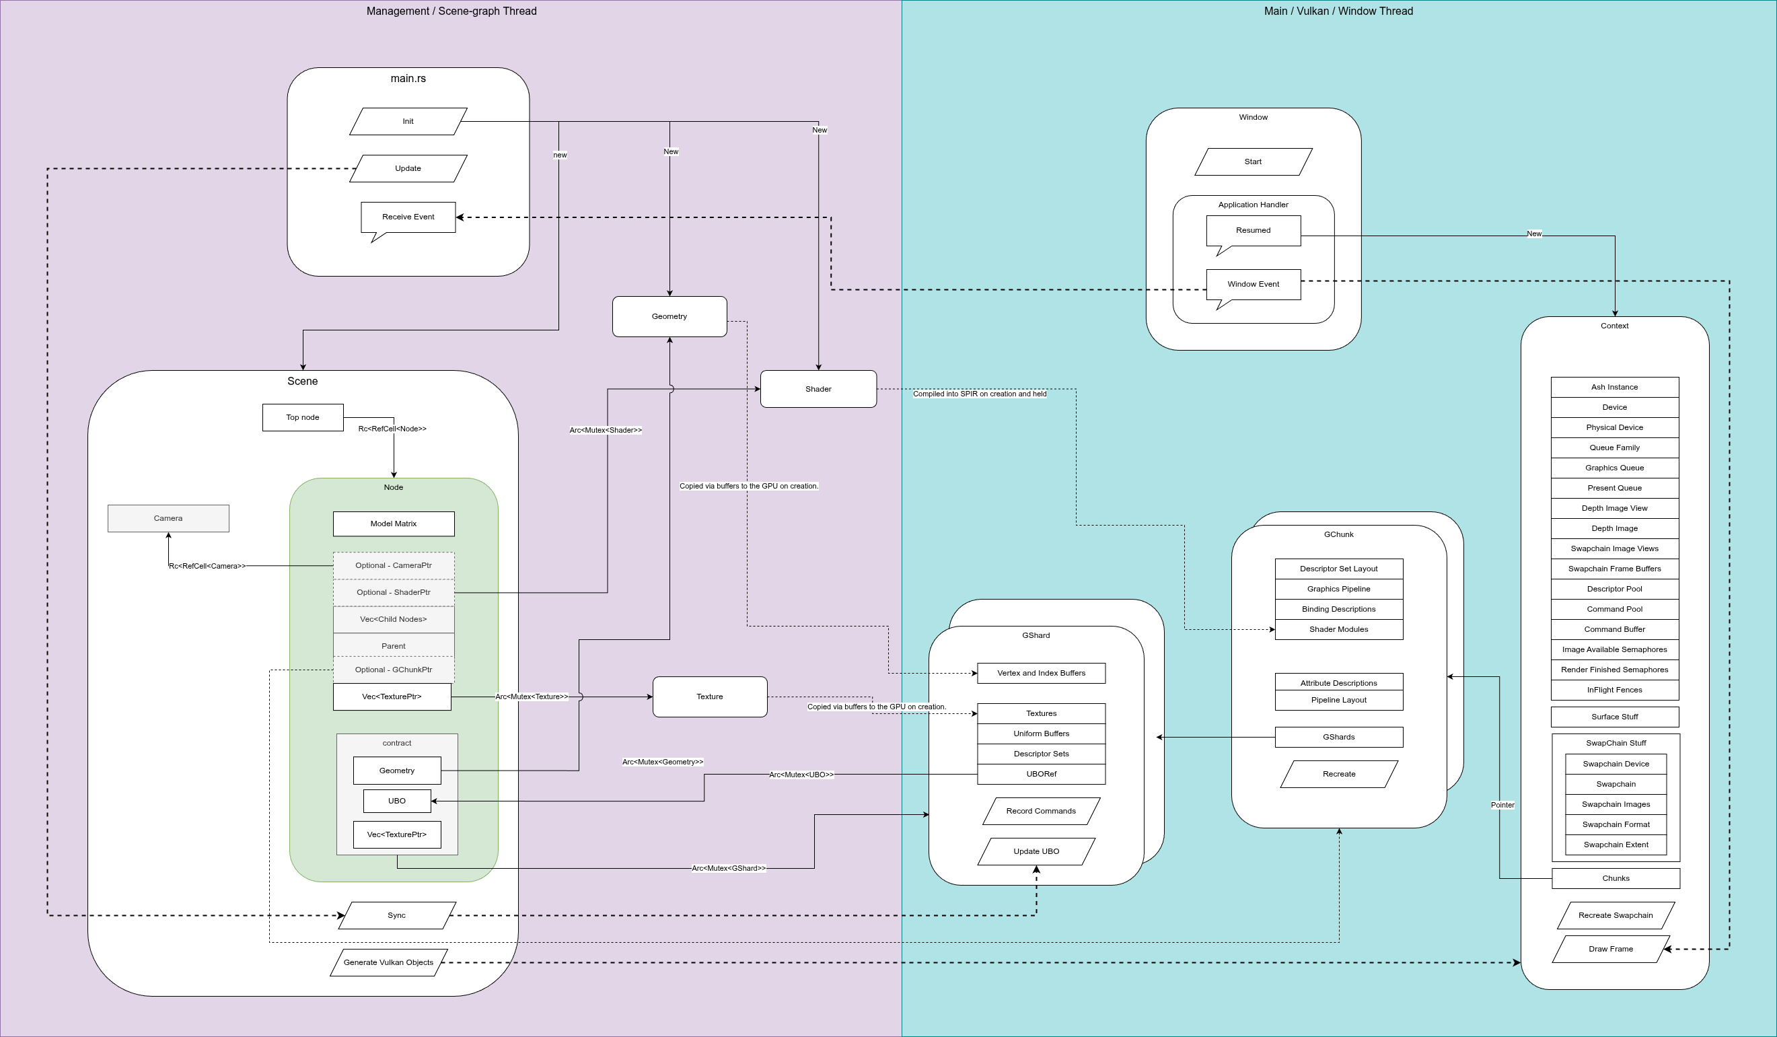
Task: Select the grey Camera box
Action: point(168,517)
